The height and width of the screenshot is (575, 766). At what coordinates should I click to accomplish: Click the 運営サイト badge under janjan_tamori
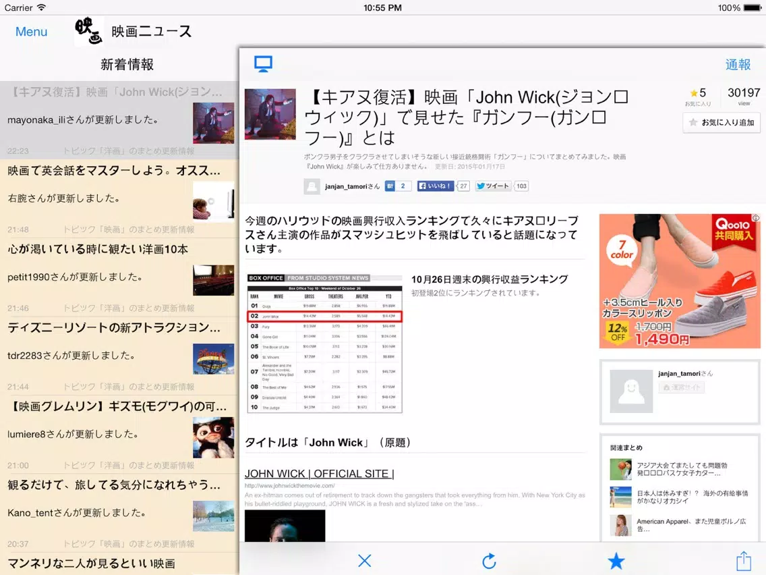tap(682, 387)
